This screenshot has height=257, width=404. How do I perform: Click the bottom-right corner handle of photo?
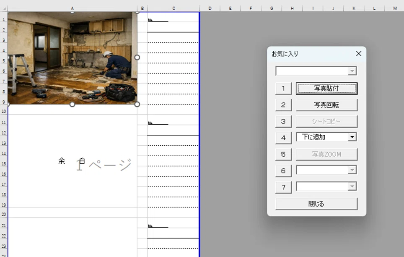tap(137, 104)
